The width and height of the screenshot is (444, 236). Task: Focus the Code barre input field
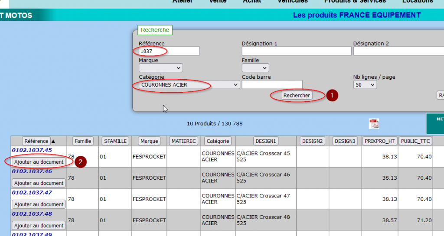(272, 85)
